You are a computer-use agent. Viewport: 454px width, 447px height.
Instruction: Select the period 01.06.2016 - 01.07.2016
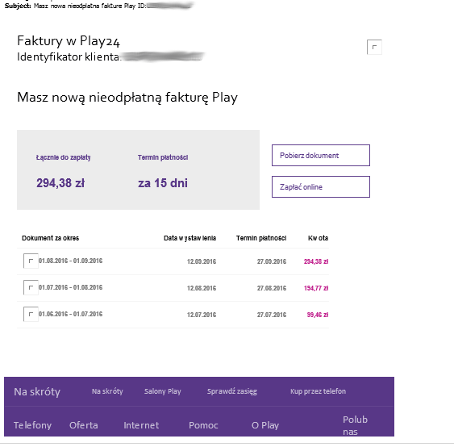click(71, 314)
